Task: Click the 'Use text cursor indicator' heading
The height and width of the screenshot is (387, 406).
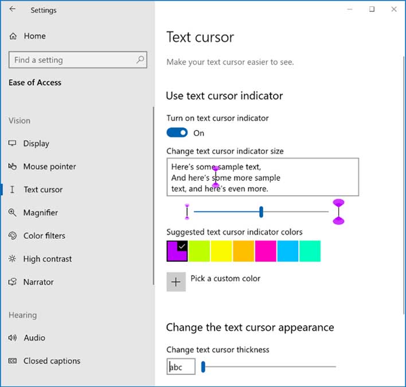Action: 224,96
